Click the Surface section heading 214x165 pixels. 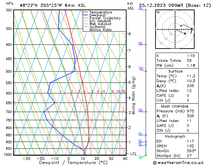pos(175,71)
